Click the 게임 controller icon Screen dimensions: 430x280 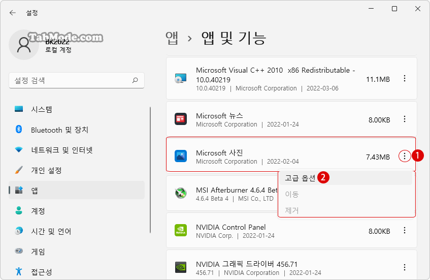coord(19,251)
